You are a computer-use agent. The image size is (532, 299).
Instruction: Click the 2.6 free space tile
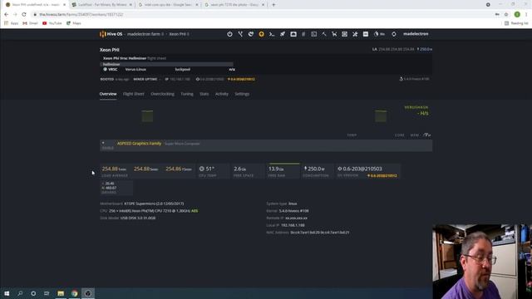(x=248, y=172)
